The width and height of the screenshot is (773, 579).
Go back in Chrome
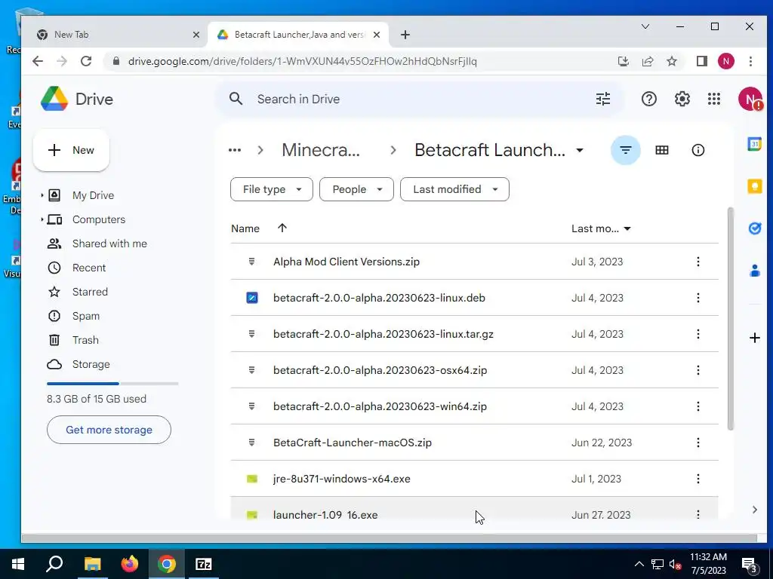tap(38, 61)
